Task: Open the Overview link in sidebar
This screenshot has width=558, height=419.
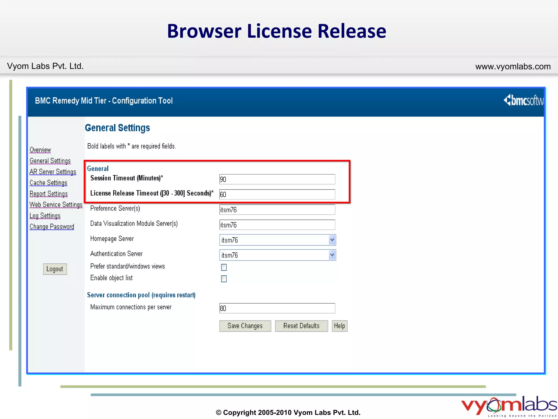Action: click(x=40, y=150)
